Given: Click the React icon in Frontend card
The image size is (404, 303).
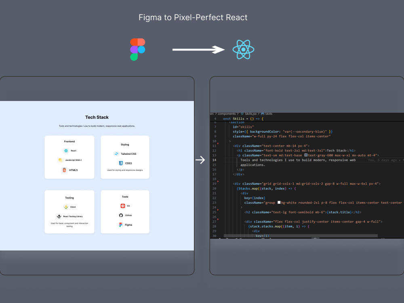Looking at the screenshot, I should 66,151.
